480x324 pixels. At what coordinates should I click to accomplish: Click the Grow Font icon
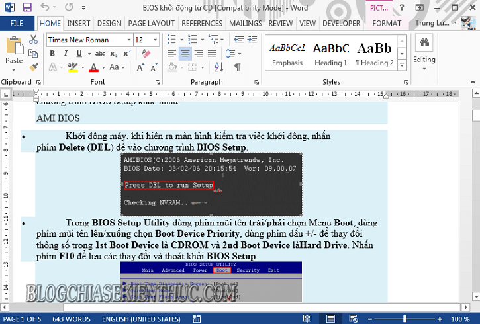tap(140, 67)
